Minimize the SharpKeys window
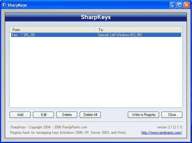Viewport: 192px width, 143px height. pyautogui.click(x=173, y=5)
